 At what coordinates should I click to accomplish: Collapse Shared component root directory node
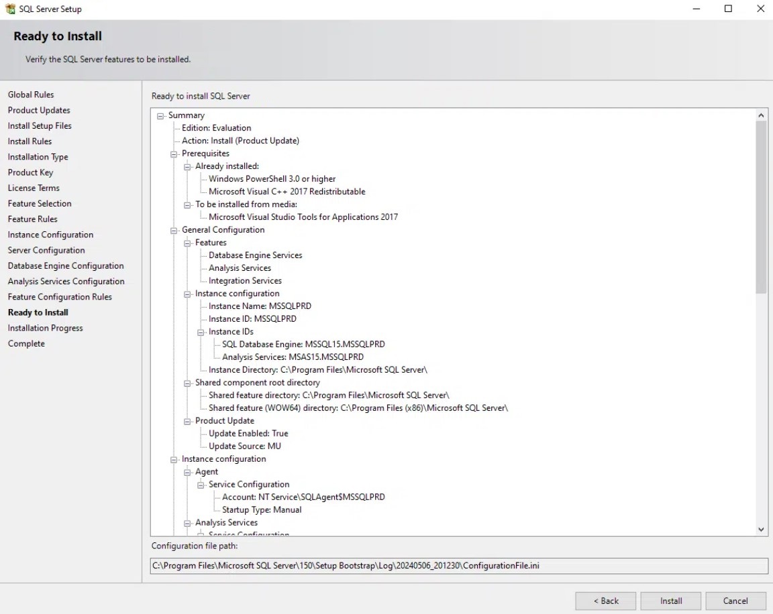coord(187,383)
